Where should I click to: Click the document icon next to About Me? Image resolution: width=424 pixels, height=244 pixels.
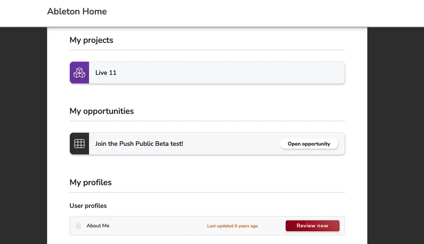point(78,225)
